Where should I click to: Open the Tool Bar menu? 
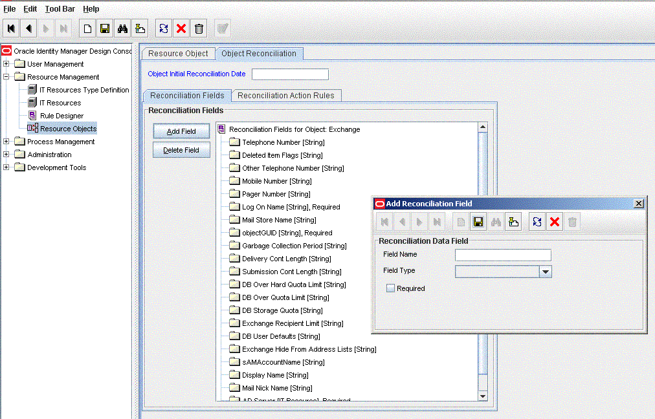click(x=60, y=9)
